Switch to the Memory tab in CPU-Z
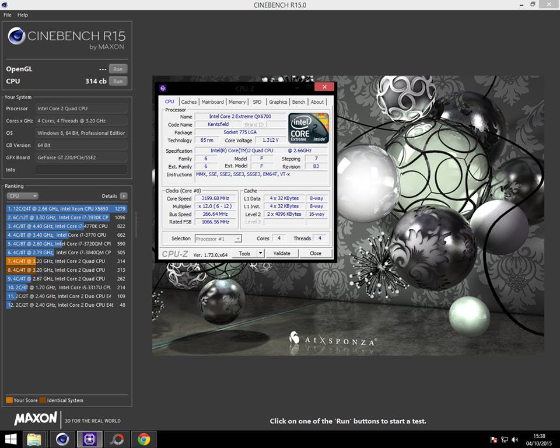This screenshot has height=448, width=560. [x=237, y=102]
